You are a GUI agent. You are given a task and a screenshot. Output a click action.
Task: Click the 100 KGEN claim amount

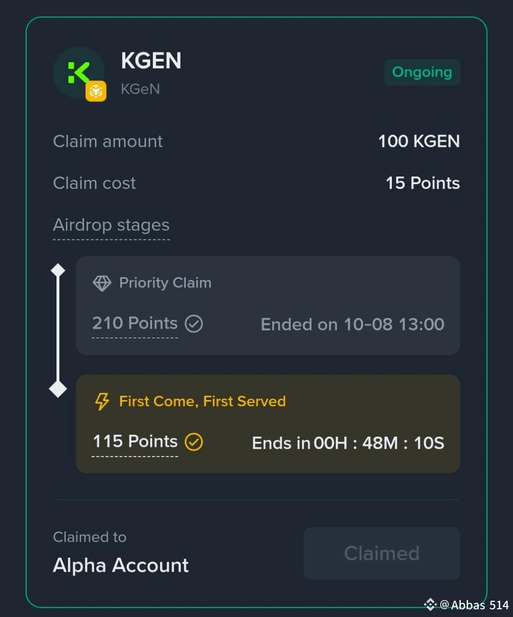click(418, 141)
